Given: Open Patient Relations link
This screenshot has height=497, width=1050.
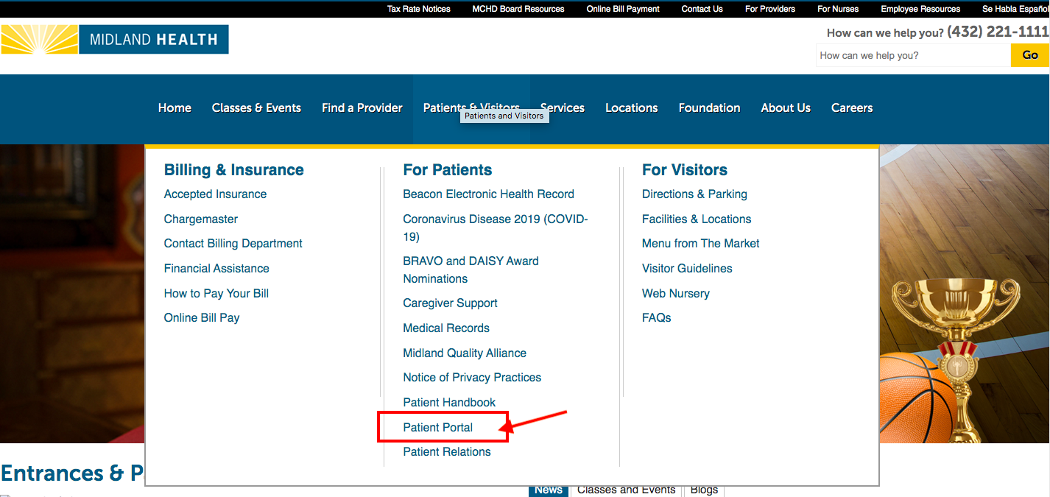Looking at the screenshot, I should point(447,452).
